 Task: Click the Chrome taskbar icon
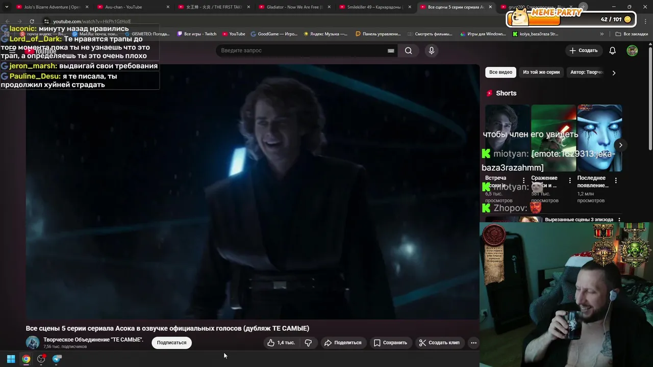pos(26,359)
